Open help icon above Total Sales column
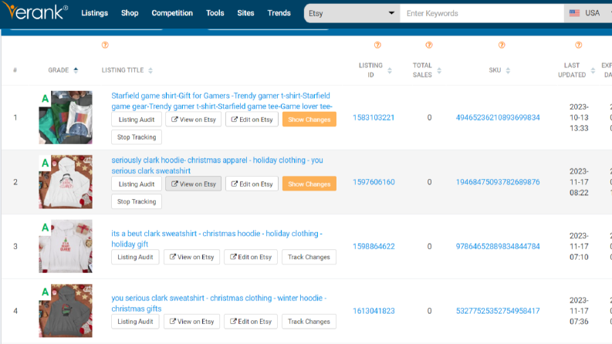The width and height of the screenshot is (612, 344). [429, 46]
